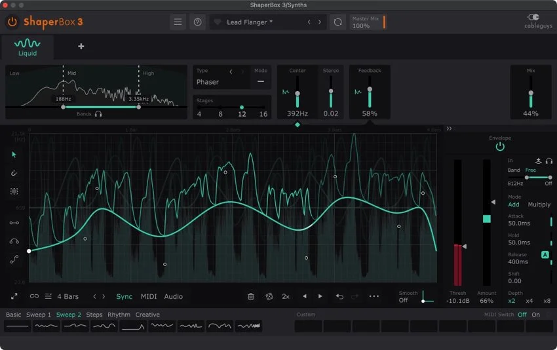Go to the previous preset arrow
The height and width of the screenshot is (350, 557).
point(309,22)
